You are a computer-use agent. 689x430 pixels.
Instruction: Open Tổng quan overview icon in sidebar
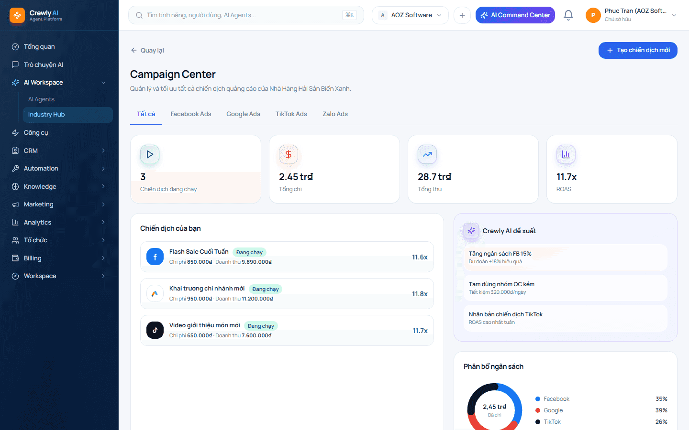pos(15,47)
